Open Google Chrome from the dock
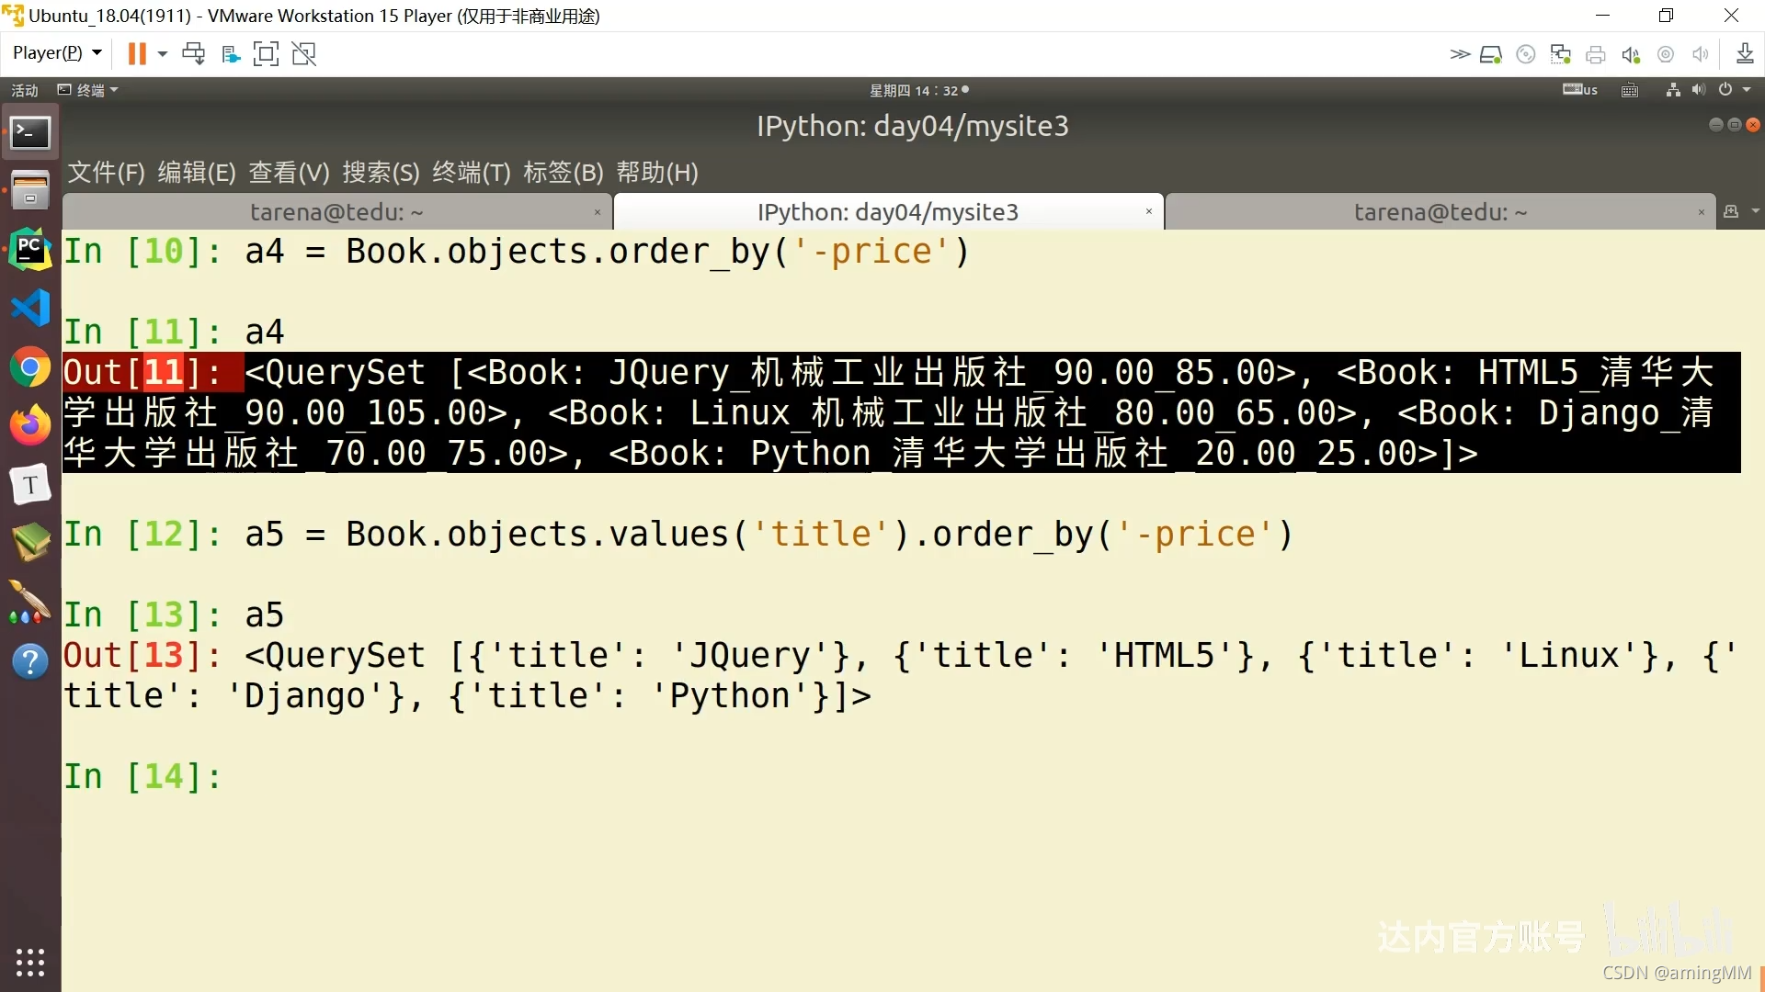 tap(30, 368)
